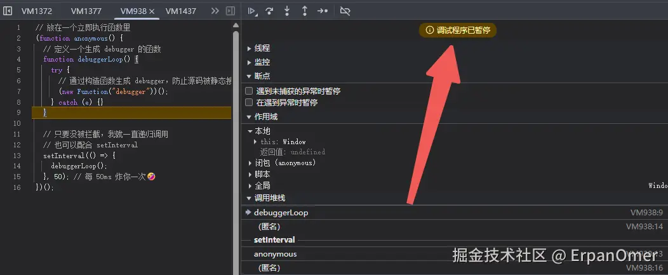Switch to the VM1372 tab
This screenshot has height=275, width=668.
(x=37, y=11)
